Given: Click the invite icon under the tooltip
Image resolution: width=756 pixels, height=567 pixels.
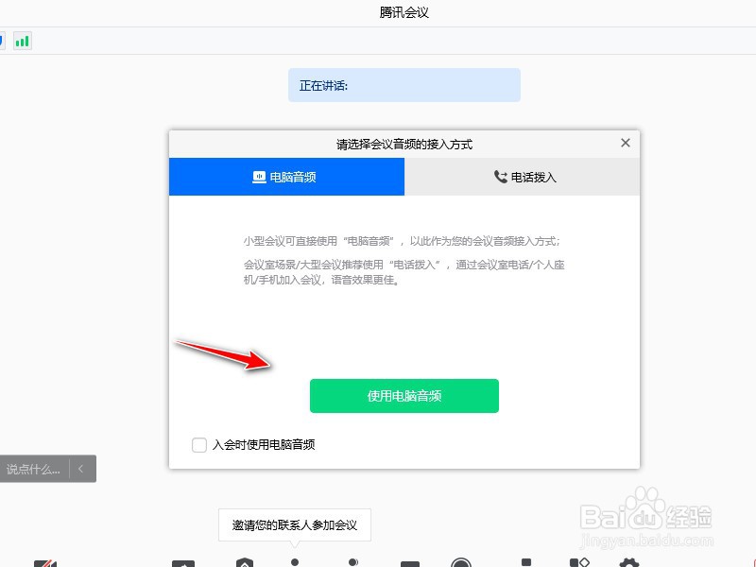Looking at the screenshot, I should point(295,562).
